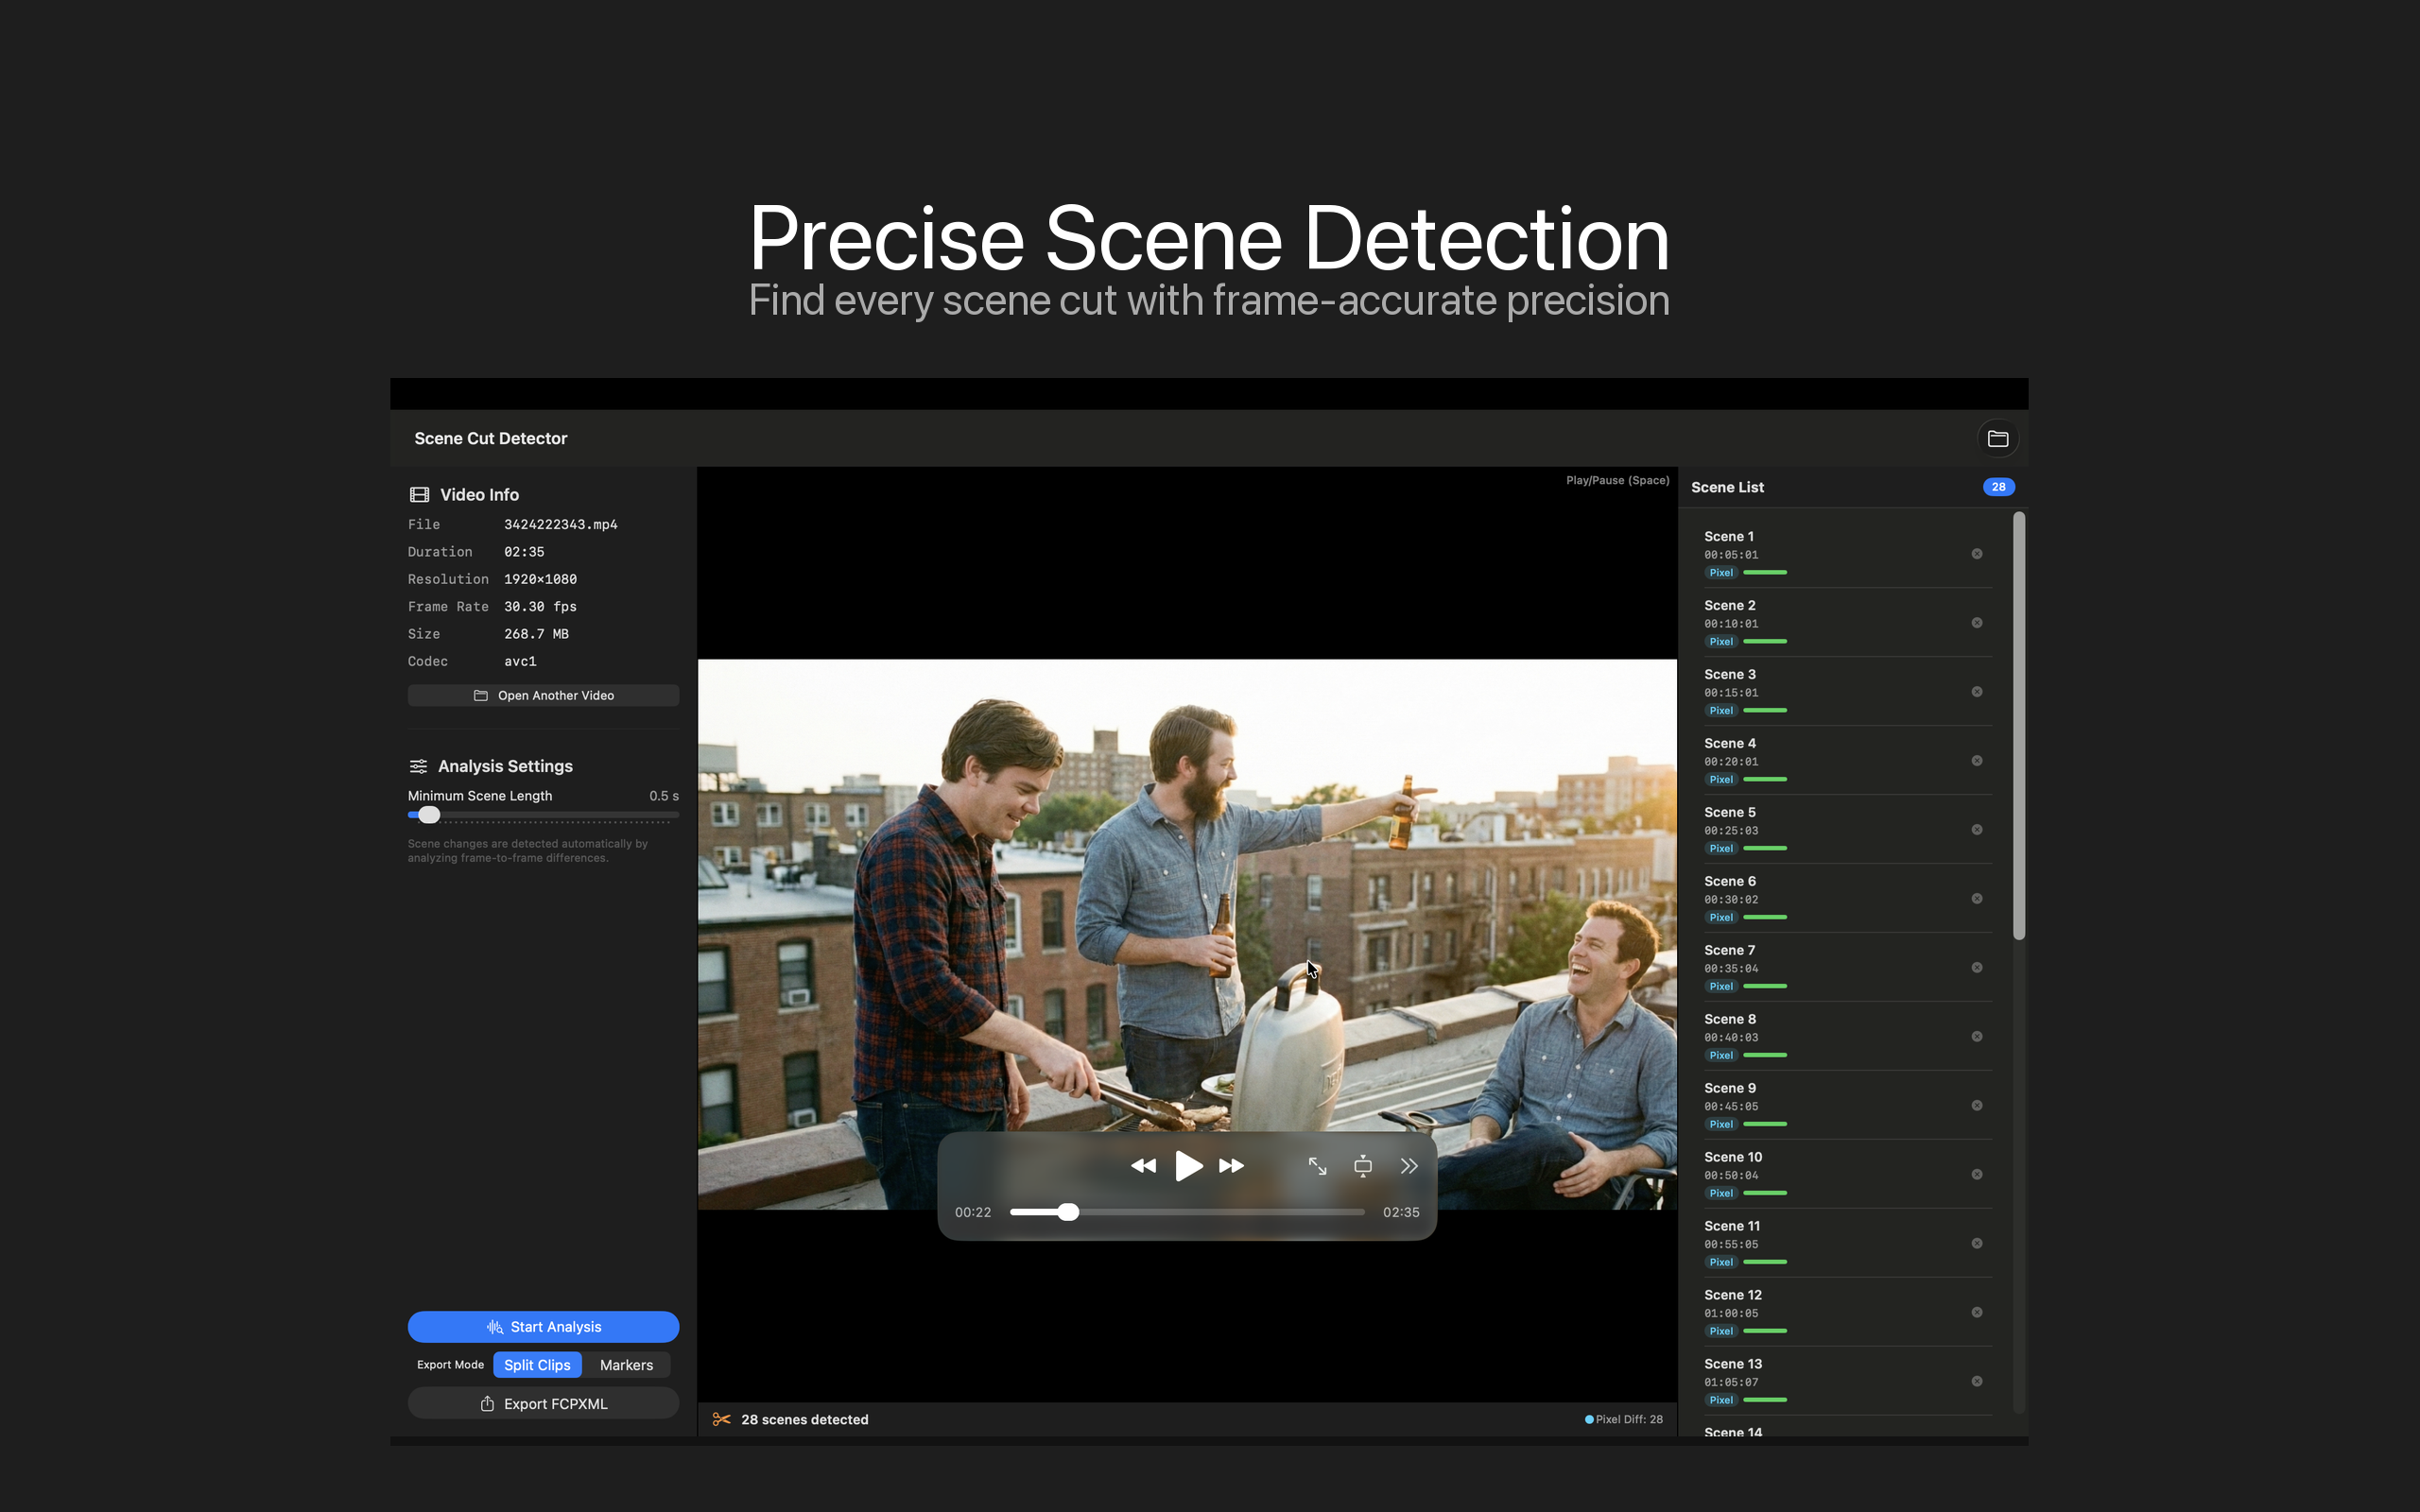Screen dimensions: 2420x1512
Task: Expand the double-chevron more options in player
Action: 1409,1166
